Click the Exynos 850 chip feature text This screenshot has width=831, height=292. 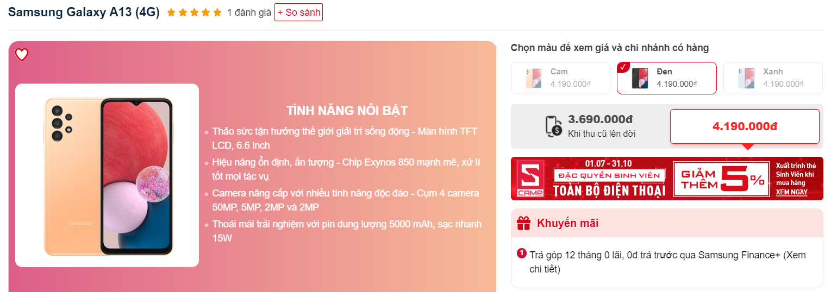coord(346,169)
